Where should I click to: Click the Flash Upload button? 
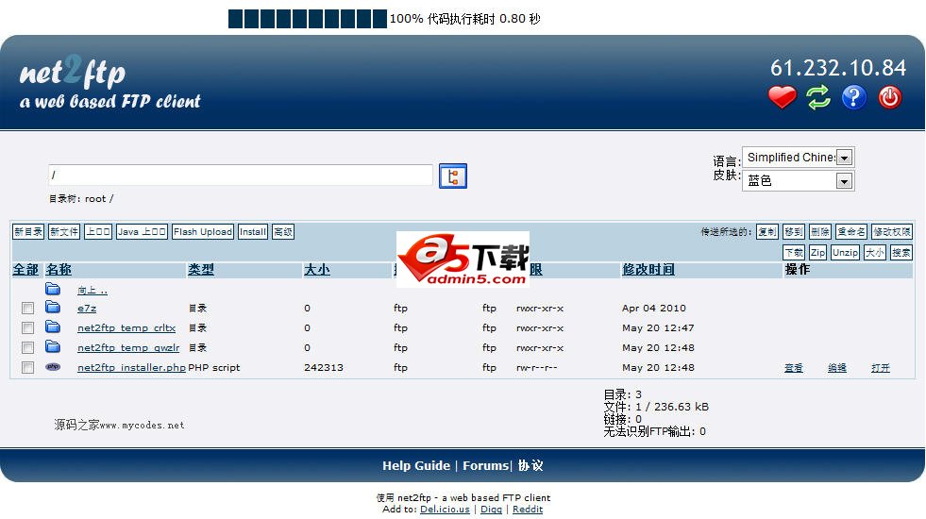pos(203,232)
